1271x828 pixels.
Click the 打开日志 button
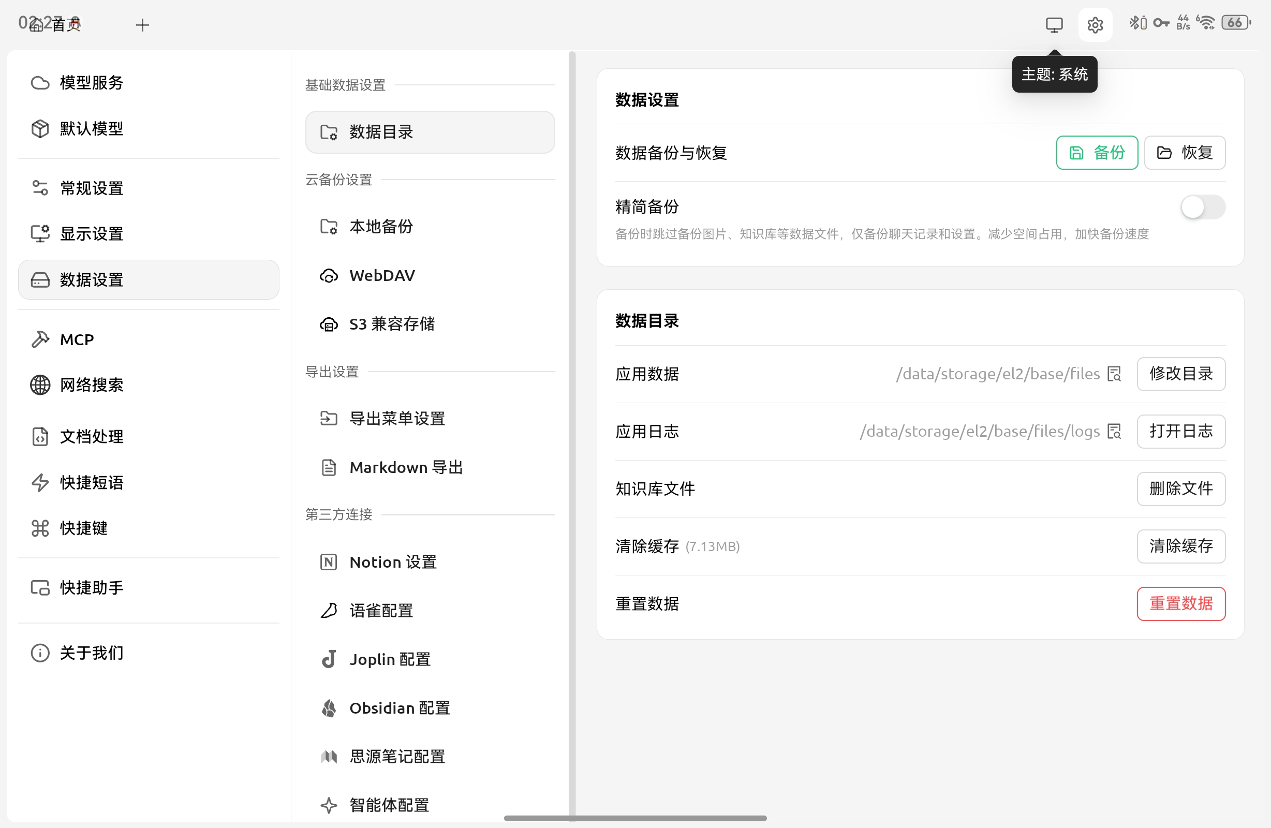coord(1181,431)
